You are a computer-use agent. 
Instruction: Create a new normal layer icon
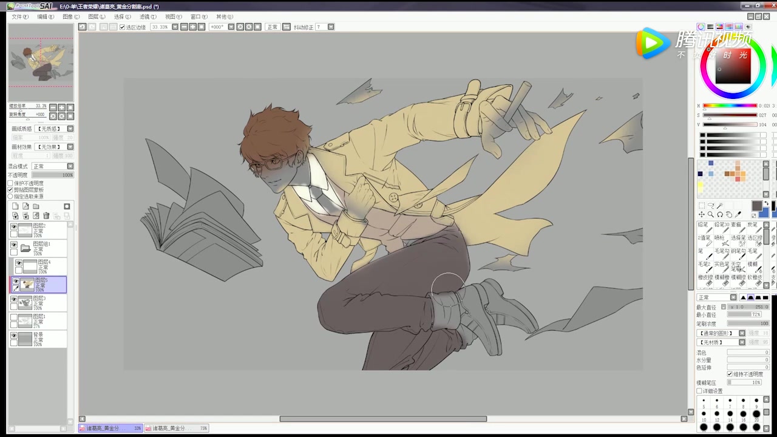15,206
